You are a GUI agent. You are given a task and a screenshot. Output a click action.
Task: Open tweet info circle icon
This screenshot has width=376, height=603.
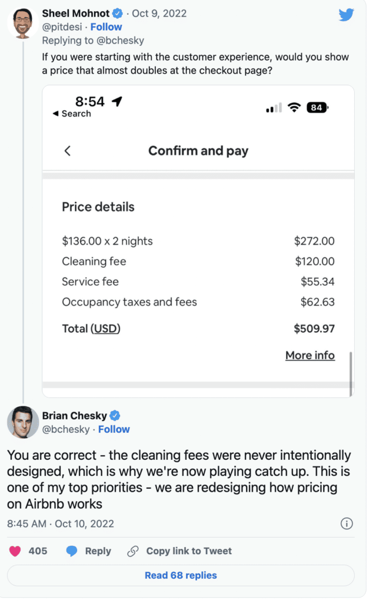pos(347,524)
